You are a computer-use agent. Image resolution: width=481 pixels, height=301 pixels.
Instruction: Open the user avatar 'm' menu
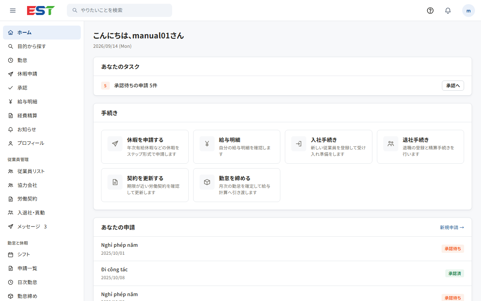[x=469, y=11]
